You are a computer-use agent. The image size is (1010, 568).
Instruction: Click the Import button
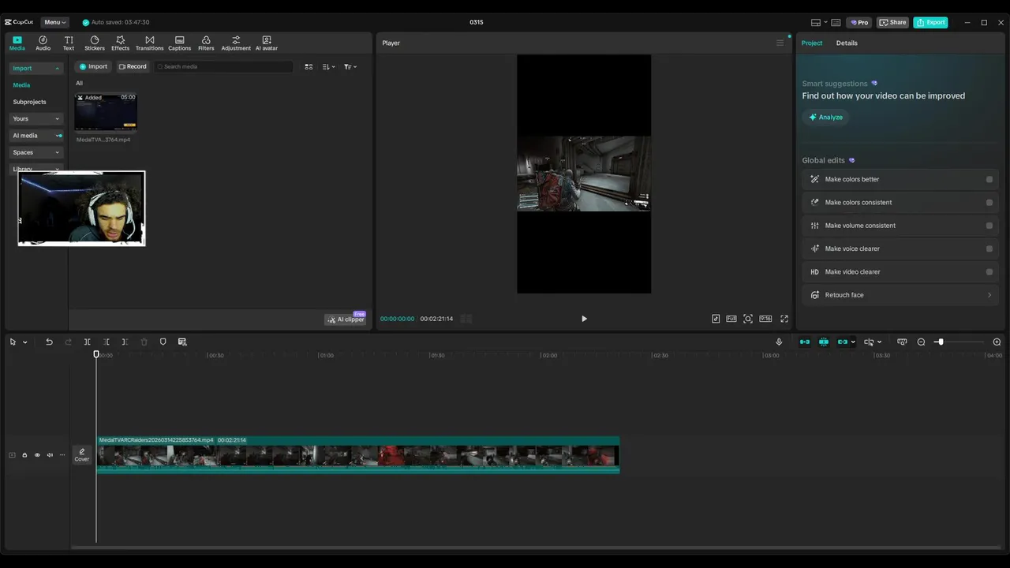[93, 66]
